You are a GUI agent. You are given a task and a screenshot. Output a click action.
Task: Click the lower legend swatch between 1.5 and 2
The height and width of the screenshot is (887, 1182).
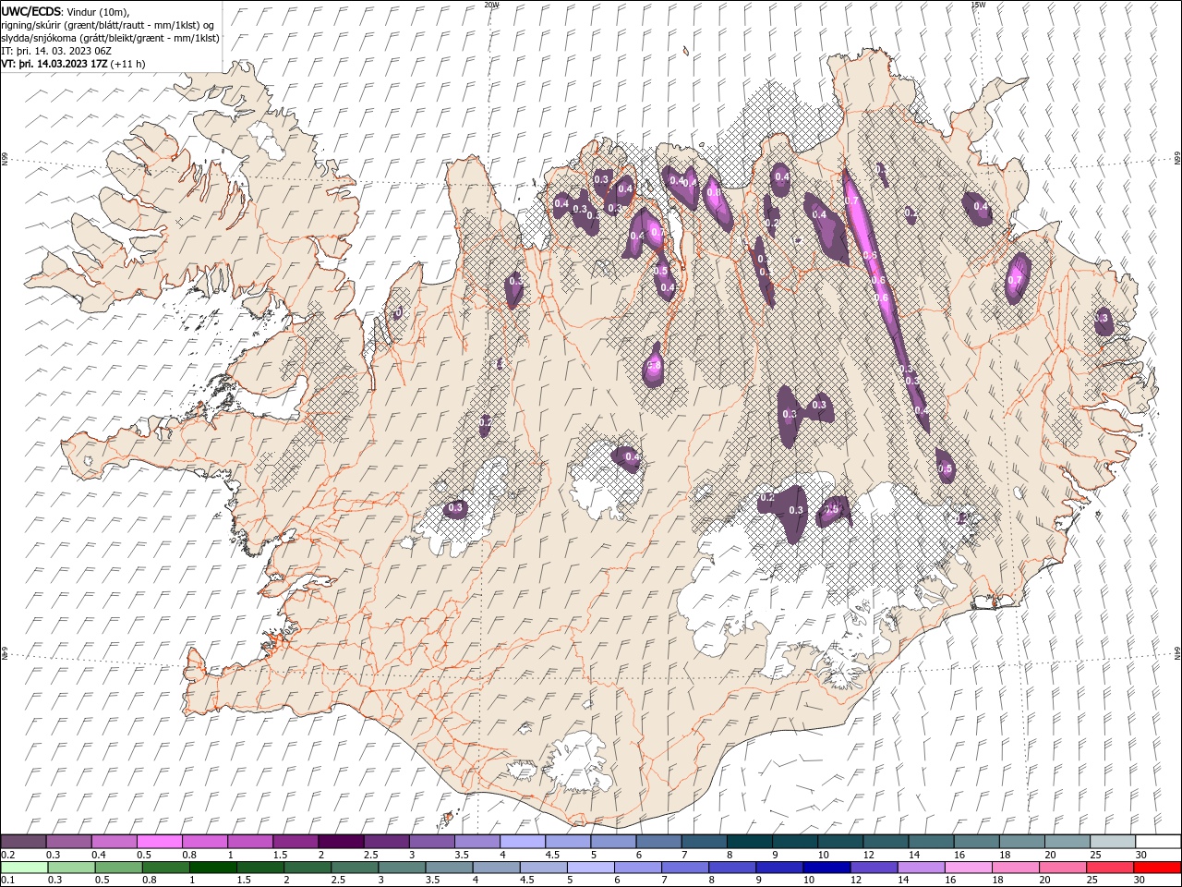(259, 868)
